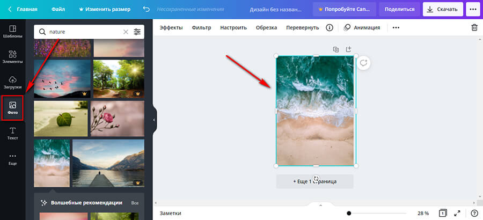The width and height of the screenshot is (483, 220).
Task: Select the ocean wave beach thumbnail
Action: [x=52, y=163]
